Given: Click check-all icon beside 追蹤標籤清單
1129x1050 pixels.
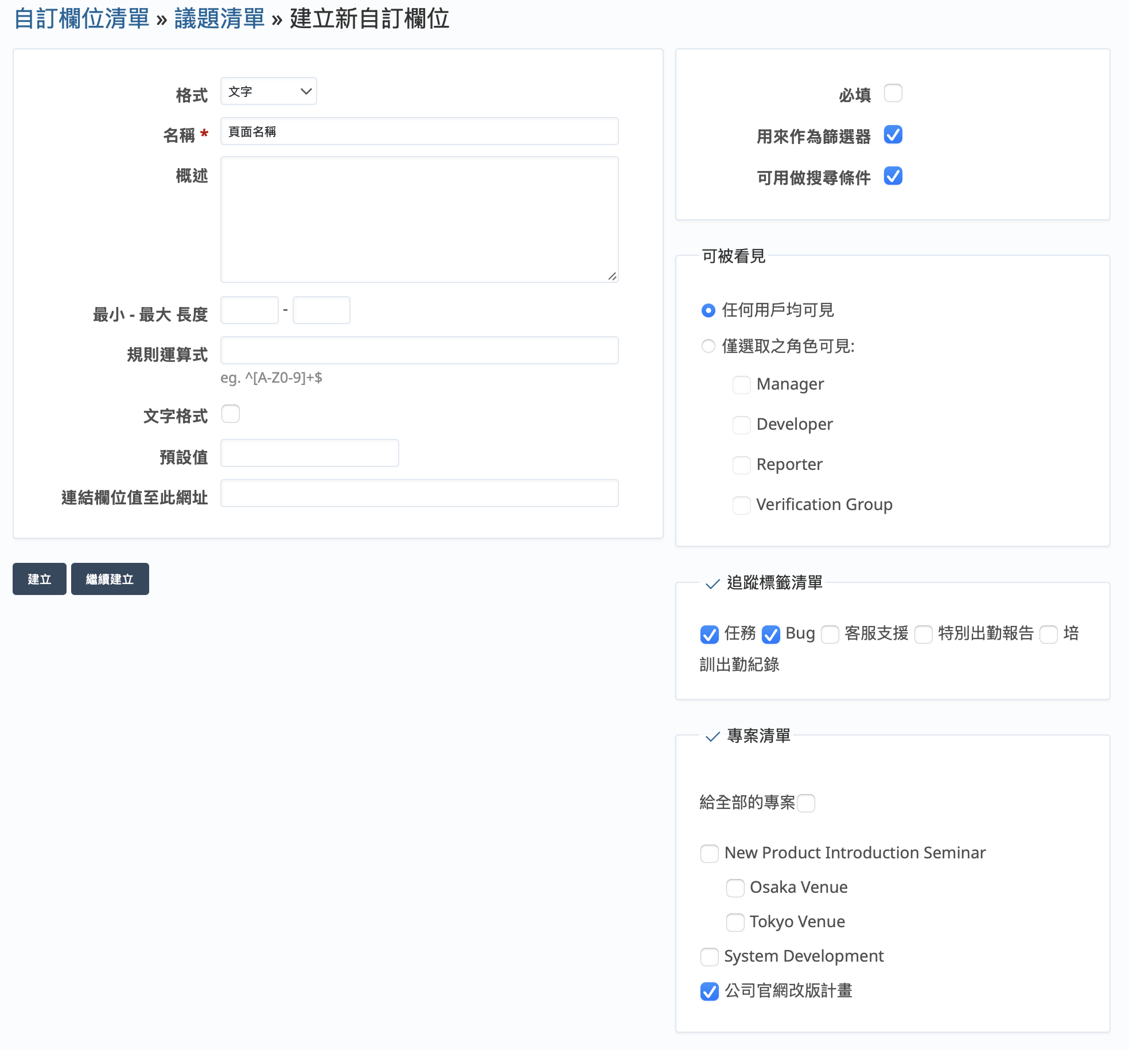Looking at the screenshot, I should [x=713, y=584].
